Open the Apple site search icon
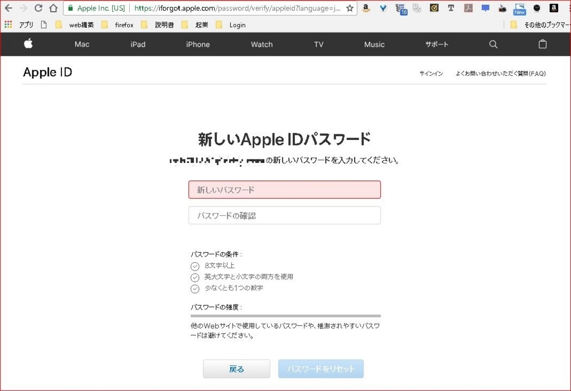The width and height of the screenshot is (571, 391). 493,44
